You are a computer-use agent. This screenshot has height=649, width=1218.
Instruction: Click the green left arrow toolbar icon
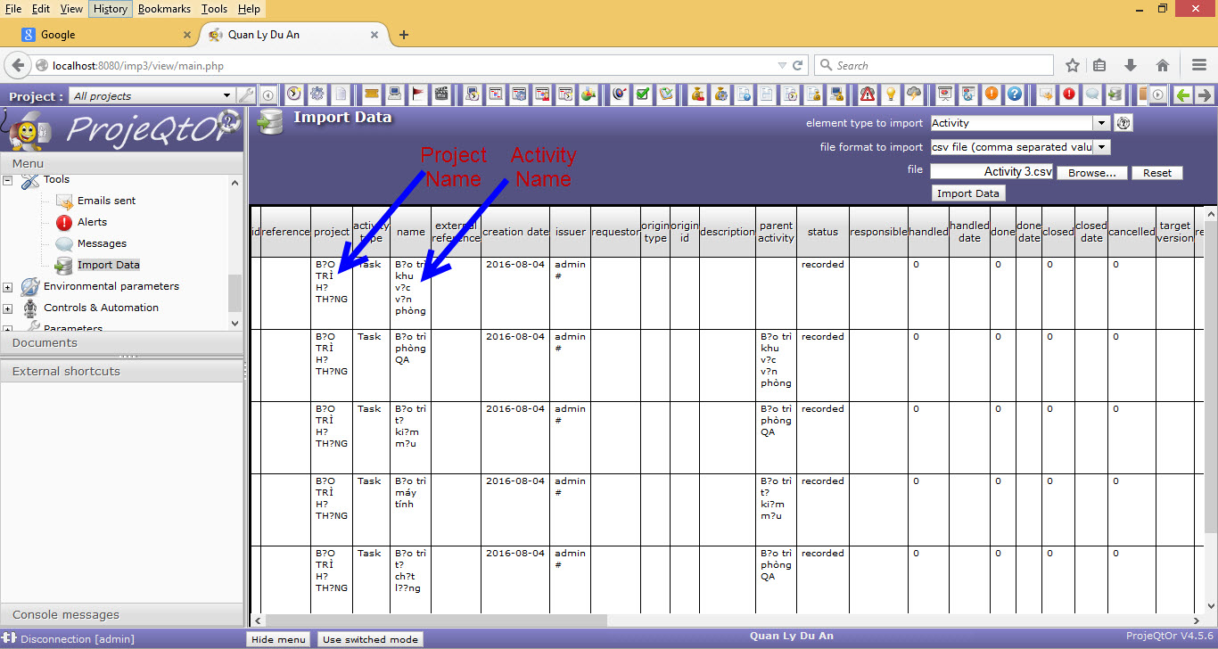click(1182, 95)
